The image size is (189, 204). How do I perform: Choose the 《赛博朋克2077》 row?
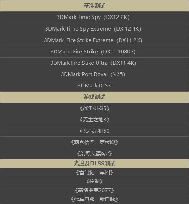[94, 191]
